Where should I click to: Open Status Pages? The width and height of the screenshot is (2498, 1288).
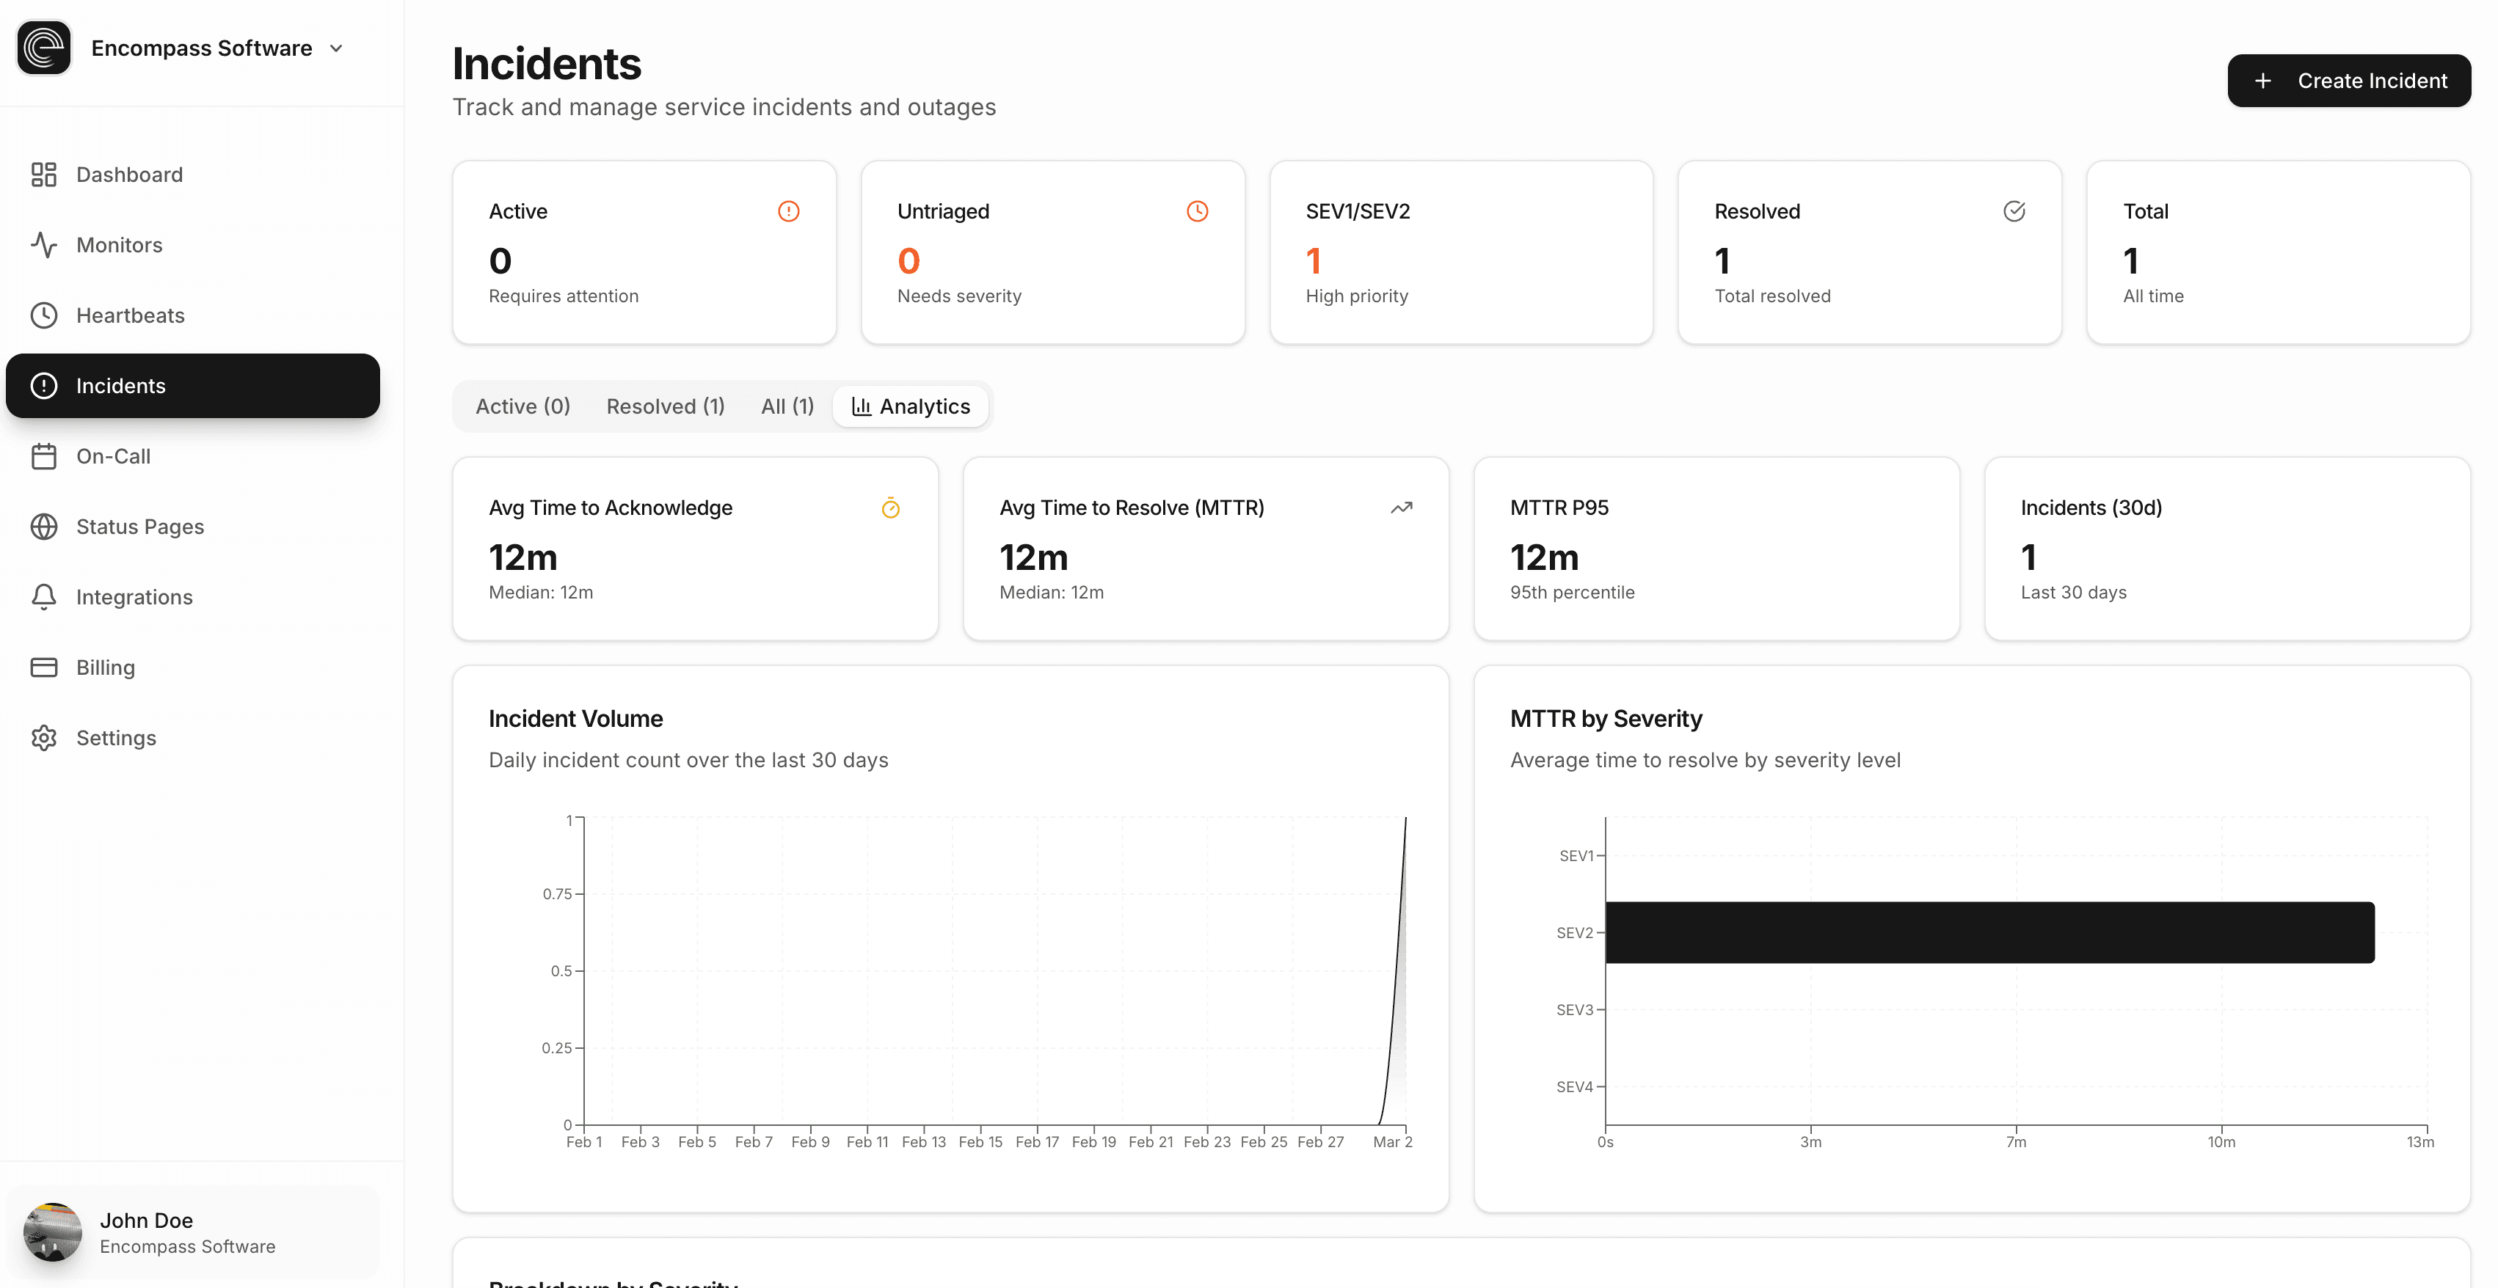tap(141, 526)
